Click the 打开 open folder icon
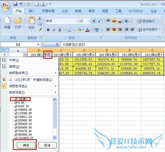165x152 pixels. pos(18,20)
